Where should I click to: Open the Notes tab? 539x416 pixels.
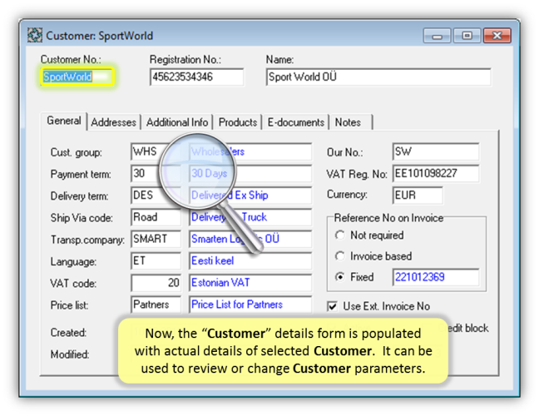(x=351, y=122)
